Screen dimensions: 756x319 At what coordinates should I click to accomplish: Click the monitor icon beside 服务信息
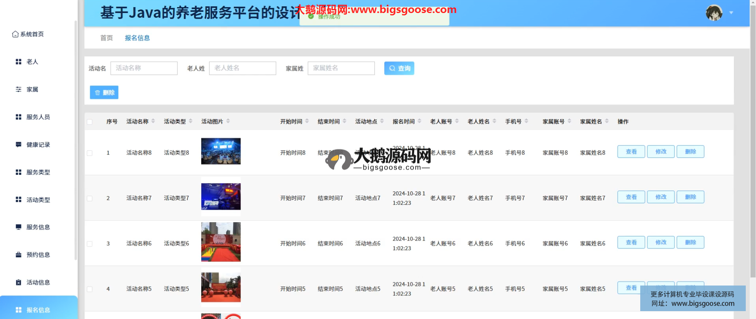point(19,227)
